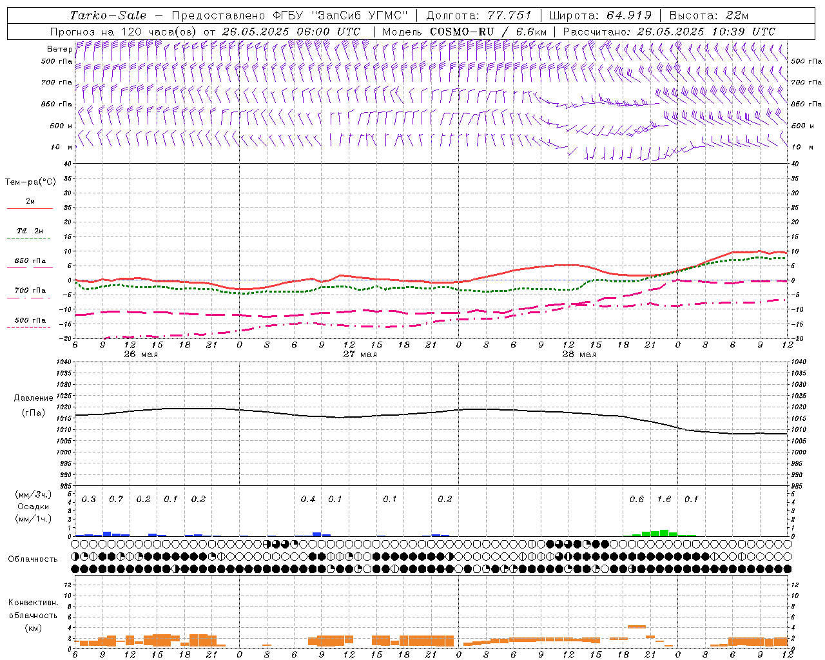825x660 pixels.
Task: Click the 'Долгота: 77.751' header value
Action: [x=479, y=15]
